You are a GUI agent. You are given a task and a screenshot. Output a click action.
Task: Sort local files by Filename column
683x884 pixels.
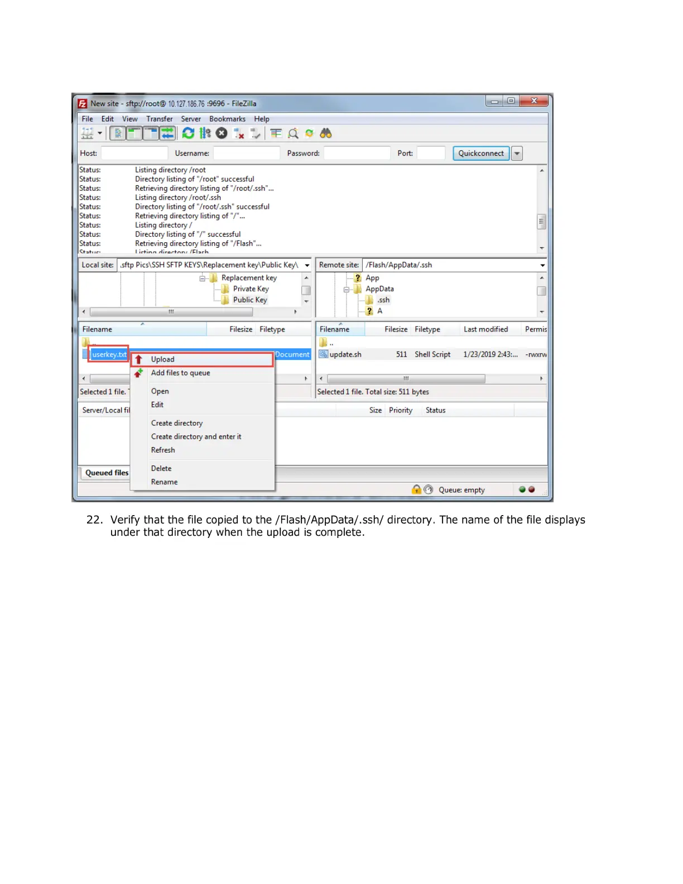(x=142, y=330)
